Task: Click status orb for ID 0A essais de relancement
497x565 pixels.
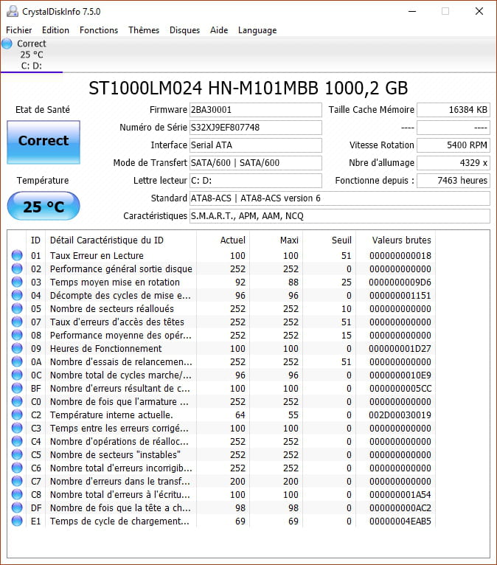Action: click(17, 361)
